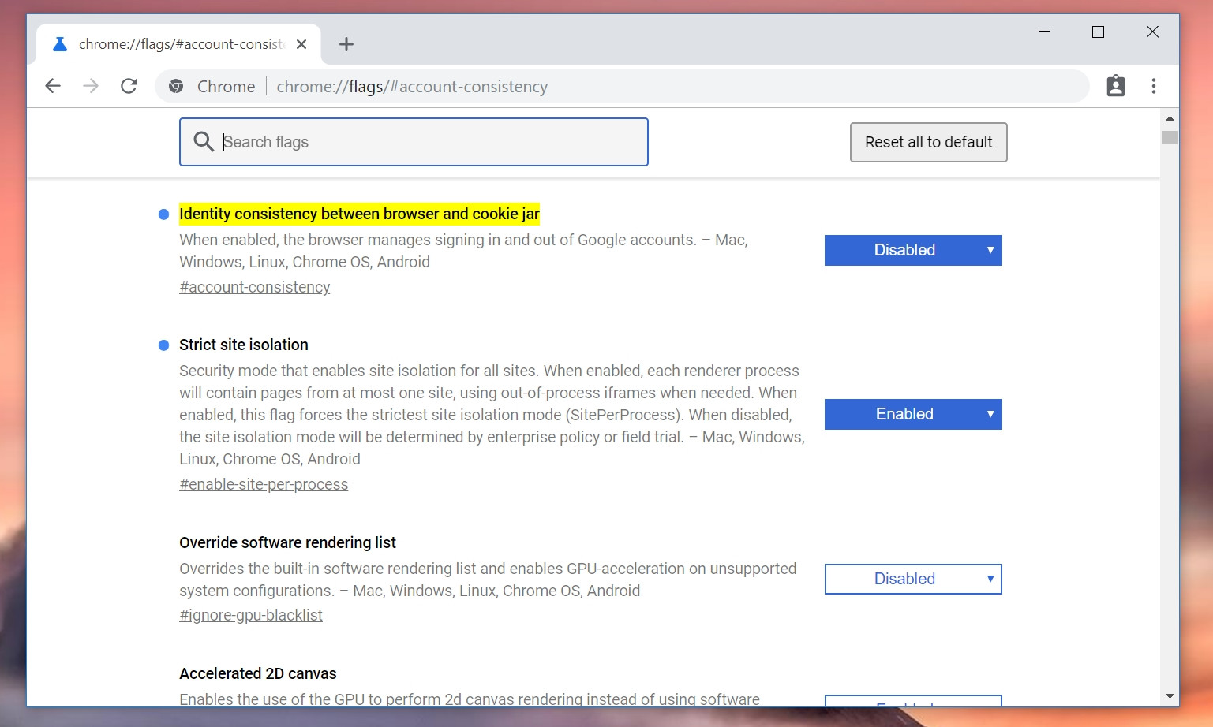Viewport: 1213px width, 727px height.
Task: Reload the flags page
Action: [129, 86]
